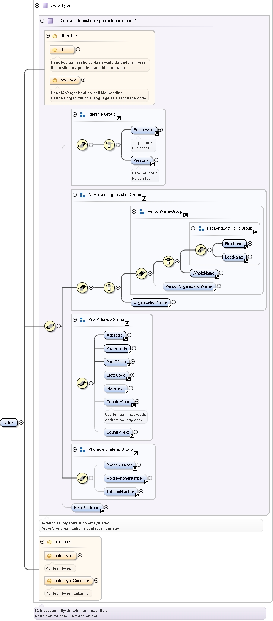This screenshot has width=273, height=621.
Task: Follow the reference arrow of PersonNameGroup
Action: coord(185,216)
